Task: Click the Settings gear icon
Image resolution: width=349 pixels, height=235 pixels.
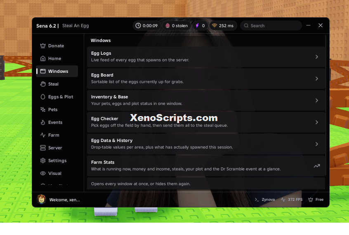Action: point(43,161)
